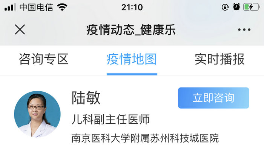Tap the charging battery indicator
This screenshot has height=161, width=264.
coord(252,7)
